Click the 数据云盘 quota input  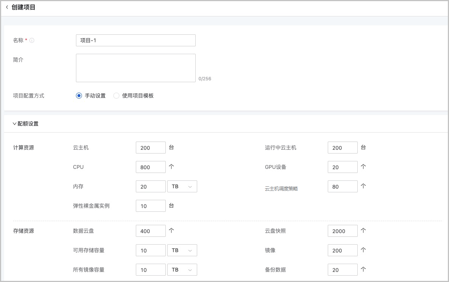(150, 231)
